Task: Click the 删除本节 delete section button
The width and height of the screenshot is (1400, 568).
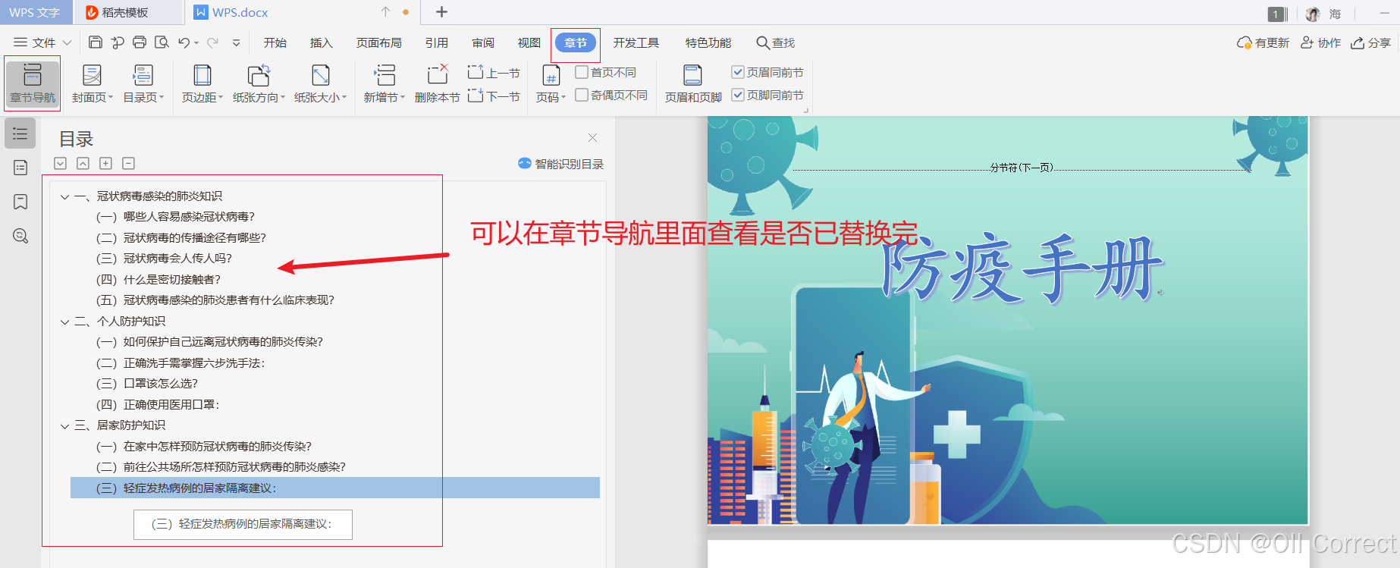Action: 437,83
